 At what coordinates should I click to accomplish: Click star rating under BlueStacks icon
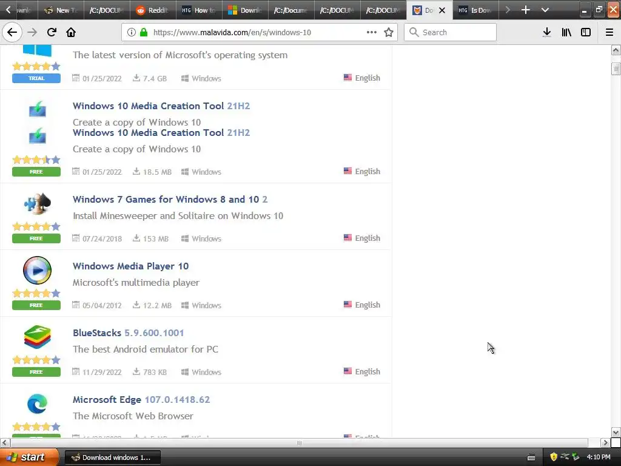(x=36, y=360)
